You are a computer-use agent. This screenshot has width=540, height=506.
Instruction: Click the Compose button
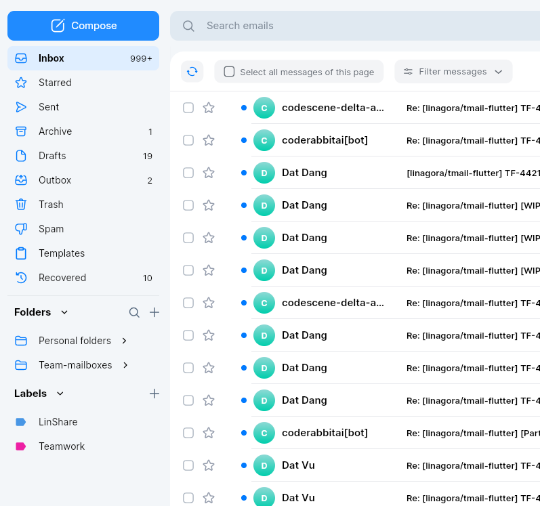click(x=83, y=26)
